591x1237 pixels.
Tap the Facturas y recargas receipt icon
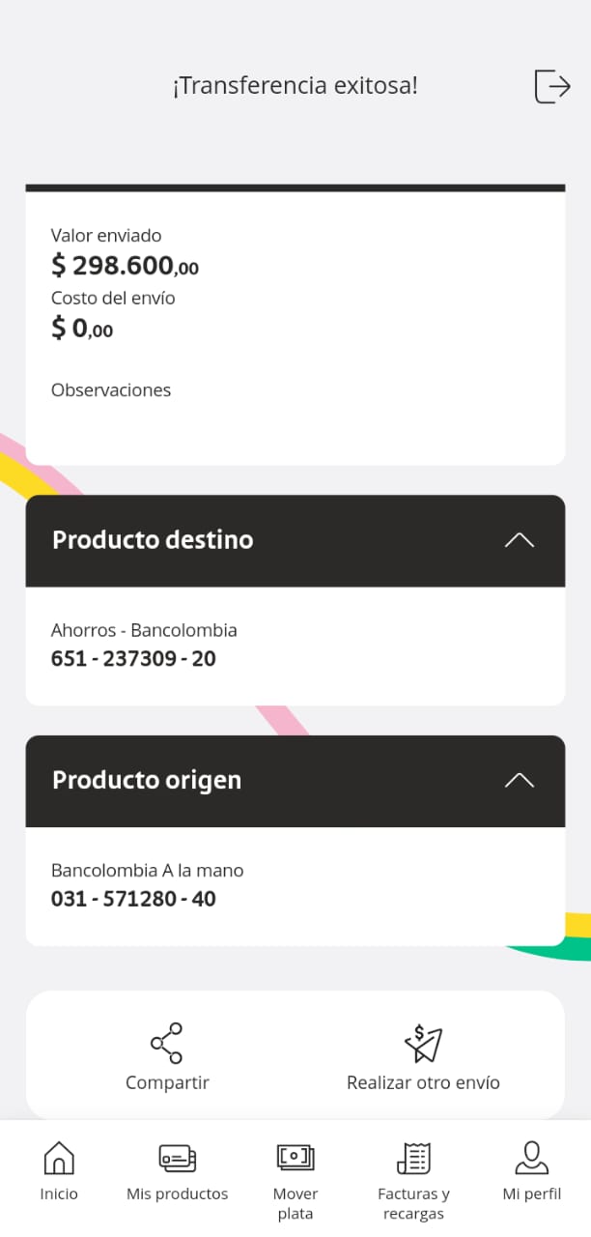pyautogui.click(x=413, y=1157)
